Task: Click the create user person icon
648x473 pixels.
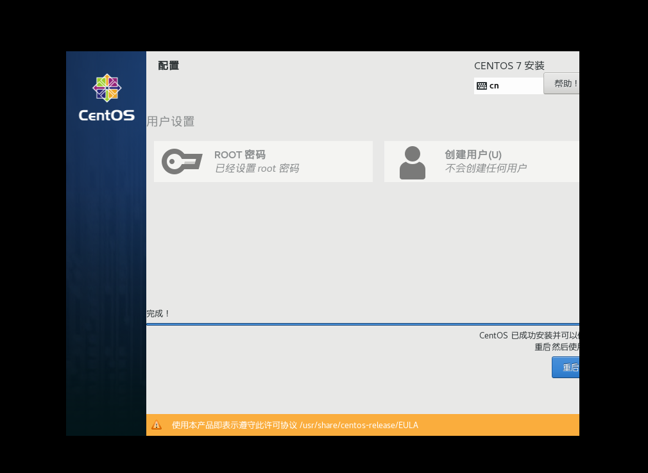Action: point(412,163)
